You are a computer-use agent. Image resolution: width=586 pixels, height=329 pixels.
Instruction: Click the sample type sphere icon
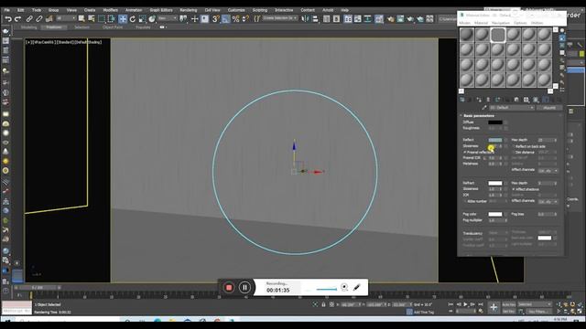coord(562,31)
